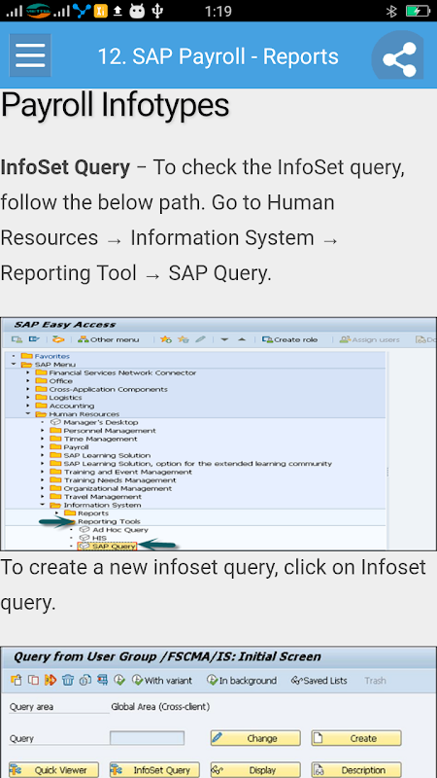Click the InfoSet Query button
Screen dimensions: 437x778
click(x=154, y=770)
